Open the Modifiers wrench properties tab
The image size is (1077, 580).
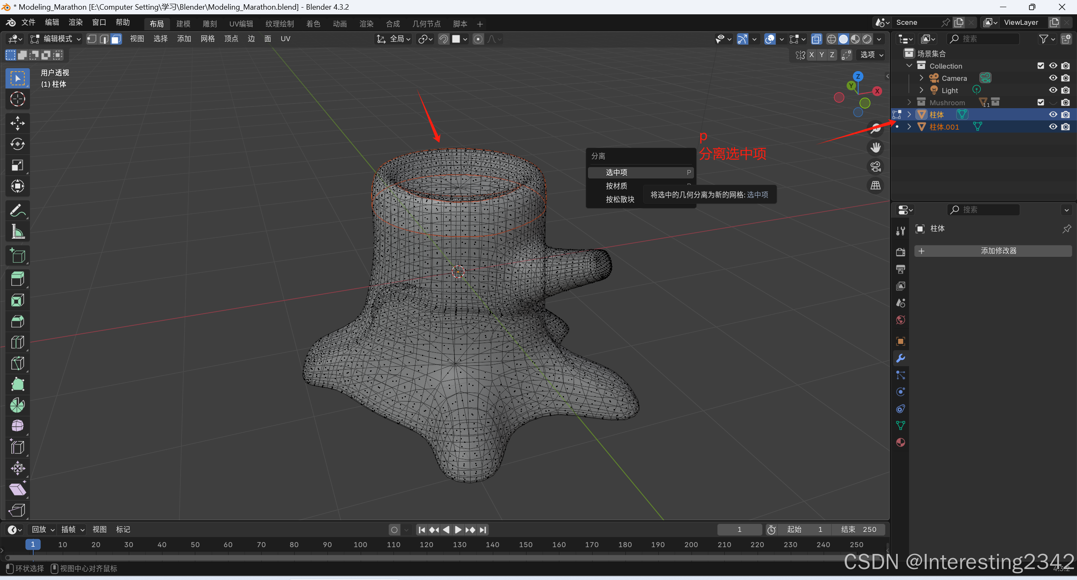(900, 358)
